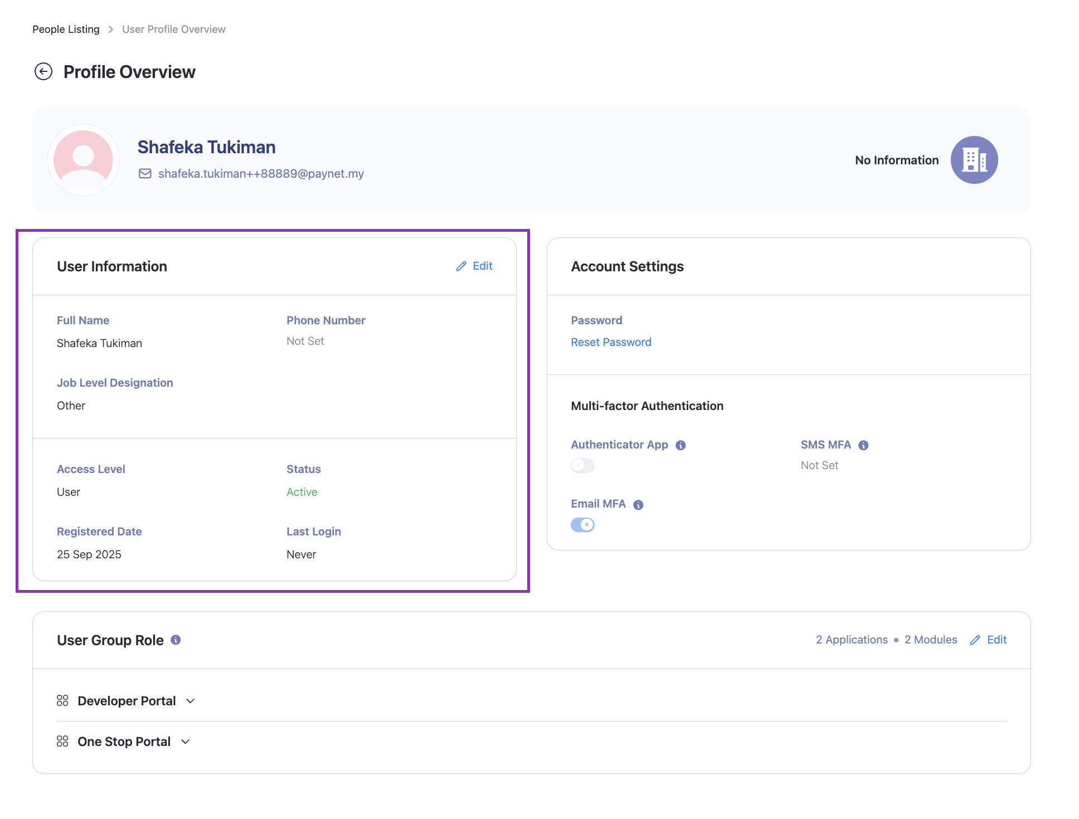
Task: Click the pink user avatar image
Action: (x=84, y=160)
